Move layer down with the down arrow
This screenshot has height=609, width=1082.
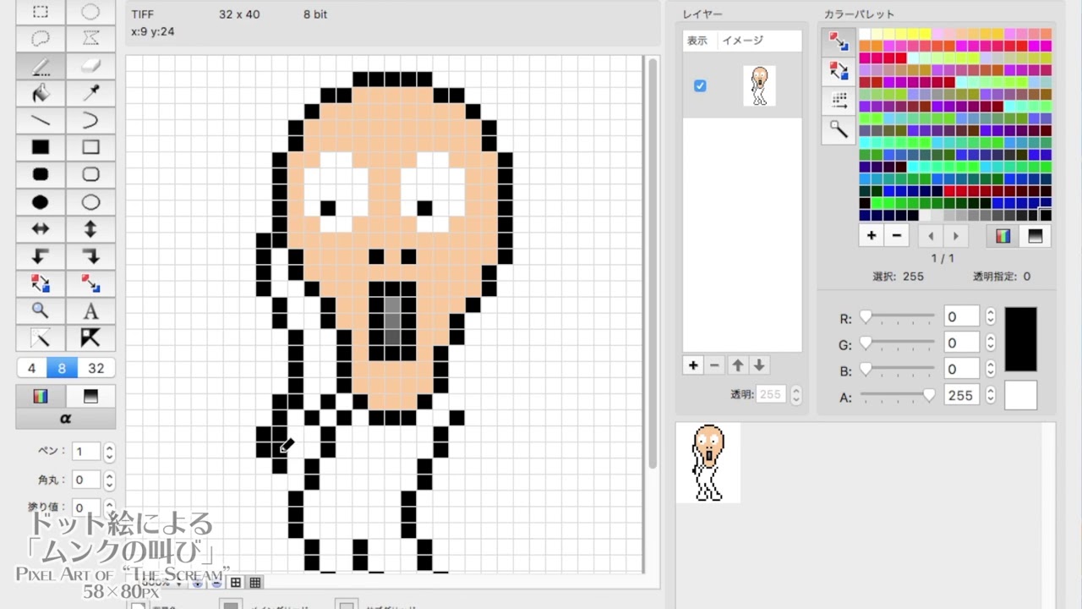759,365
